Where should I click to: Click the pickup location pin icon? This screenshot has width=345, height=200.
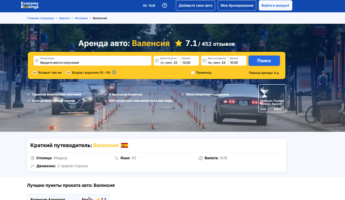coord(36,61)
